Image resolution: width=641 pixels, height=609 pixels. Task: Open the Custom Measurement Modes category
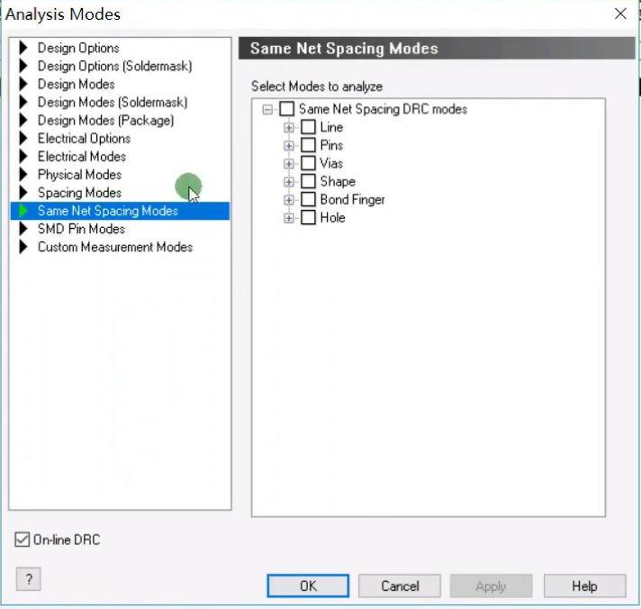pos(115,247)
